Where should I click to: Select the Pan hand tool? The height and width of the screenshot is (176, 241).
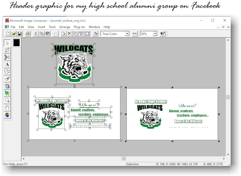[7, 108]
